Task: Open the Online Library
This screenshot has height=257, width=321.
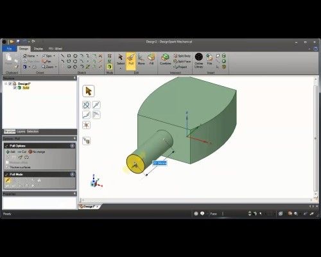Action: coord(198,61)
